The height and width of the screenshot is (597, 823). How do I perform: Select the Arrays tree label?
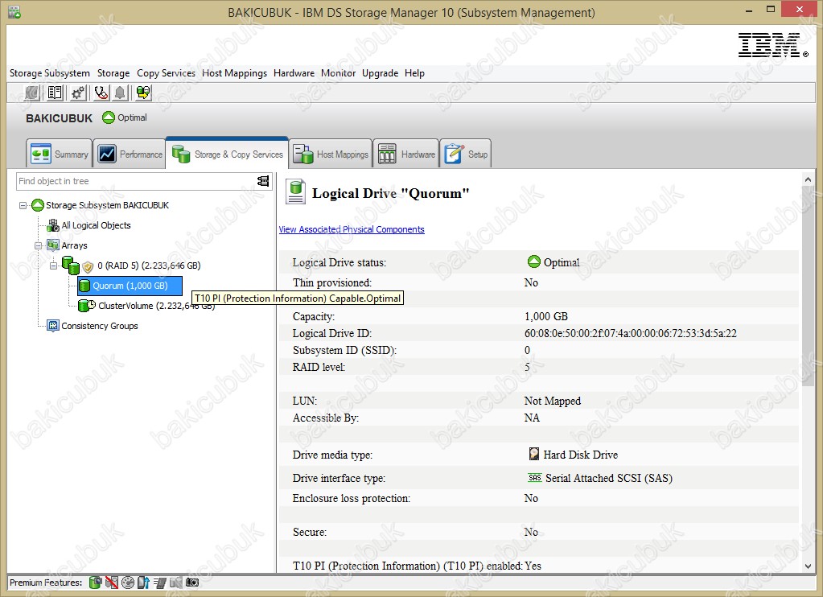click(75, 245)
